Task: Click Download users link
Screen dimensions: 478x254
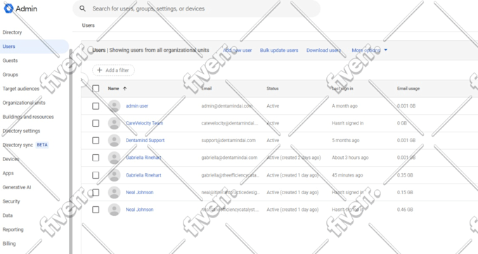Action: click(x=323, y=51)
